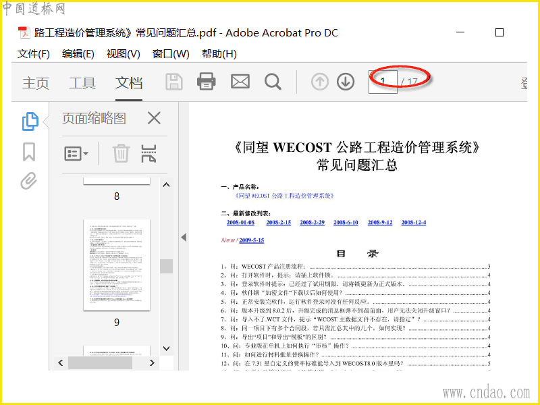
Task: Select page 9 thumbnail
Action: (117, 265)
